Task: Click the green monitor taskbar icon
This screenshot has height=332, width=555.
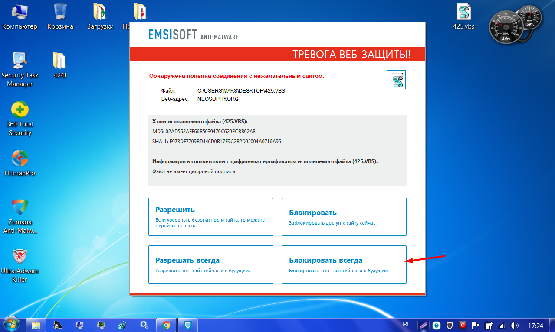Action: pyautogui.click(x=101, y=325)
